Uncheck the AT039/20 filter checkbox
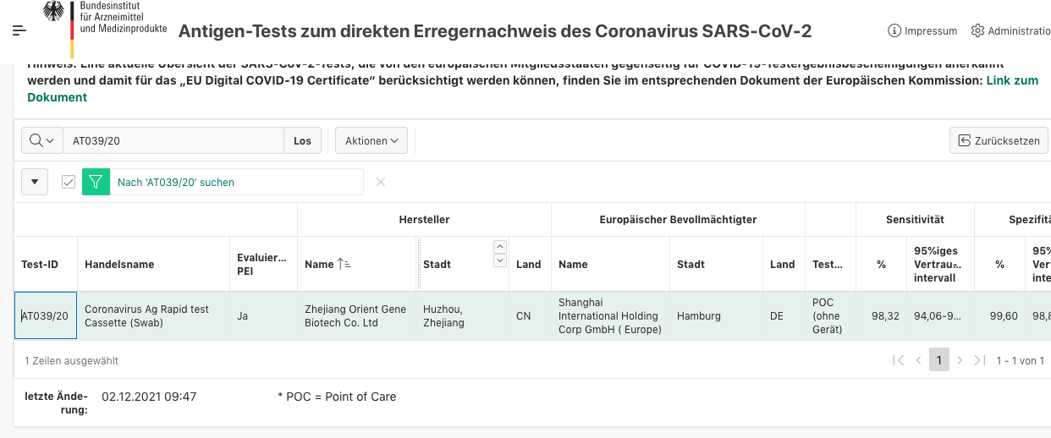The image size is (1051, 438). [x=69, y=182]
